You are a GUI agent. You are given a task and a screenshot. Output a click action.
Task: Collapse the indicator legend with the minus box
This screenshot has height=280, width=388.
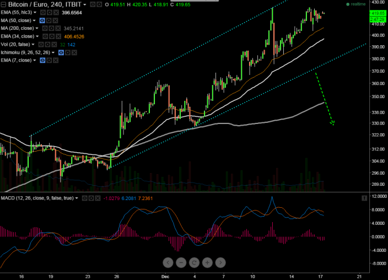[x=3, y=4]
